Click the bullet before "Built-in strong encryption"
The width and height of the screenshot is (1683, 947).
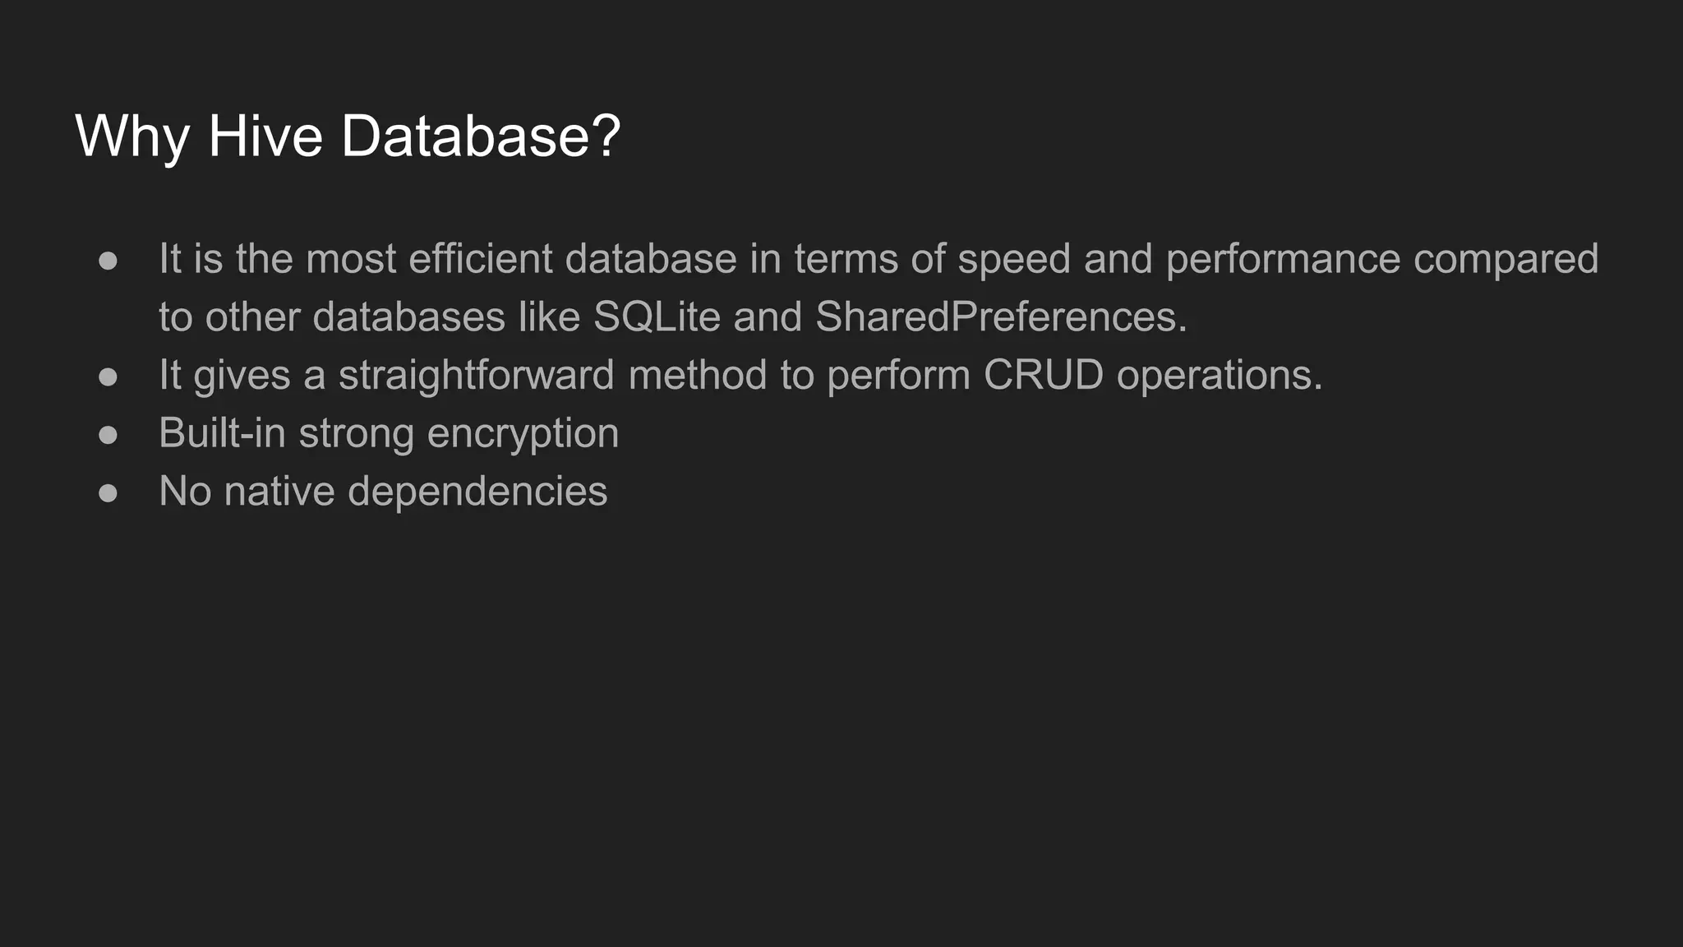click(x=108, y=435)
